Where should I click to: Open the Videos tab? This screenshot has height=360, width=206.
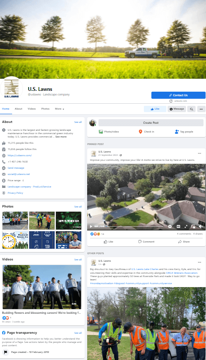pos(32,109)
